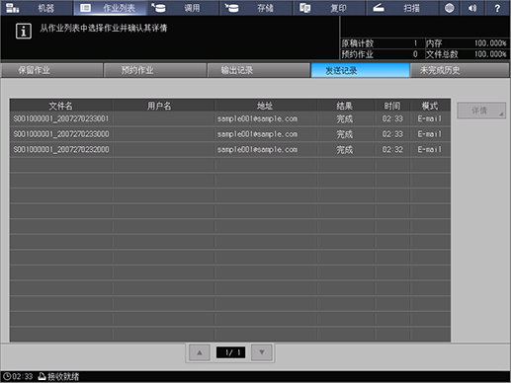Click the 接收就绪 status icon
Image resolution: width=511 pixels, height=383 pixels.
coord(42,376)
